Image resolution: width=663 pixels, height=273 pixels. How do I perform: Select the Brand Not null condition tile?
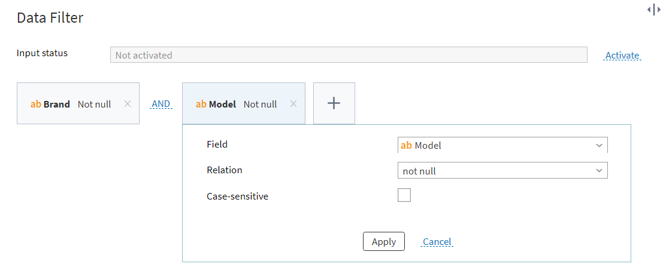tap(78, 103)
